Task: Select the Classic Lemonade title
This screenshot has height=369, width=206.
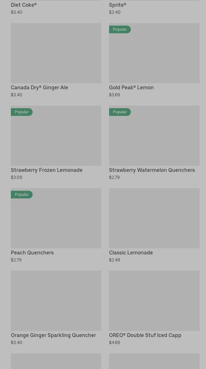Action: pos(131,253)
